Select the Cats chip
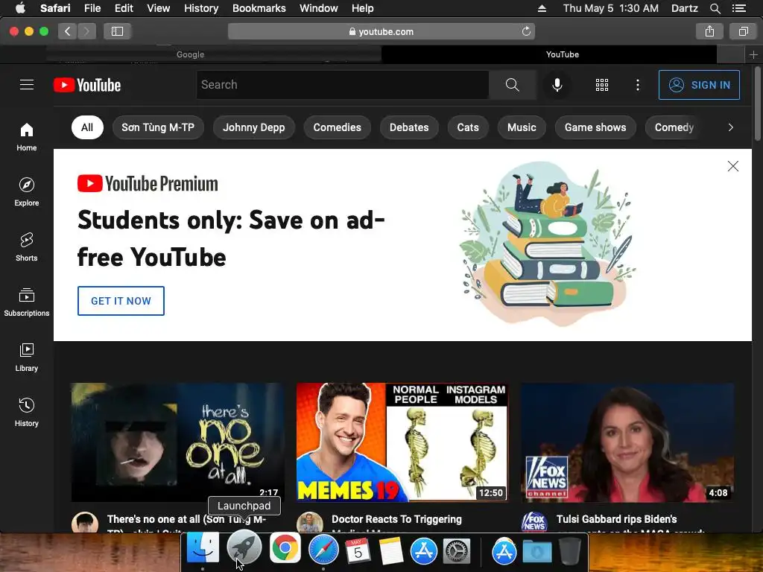Image resolution: width=763 pixels, height=572 pixels. [x=468, y=127]
